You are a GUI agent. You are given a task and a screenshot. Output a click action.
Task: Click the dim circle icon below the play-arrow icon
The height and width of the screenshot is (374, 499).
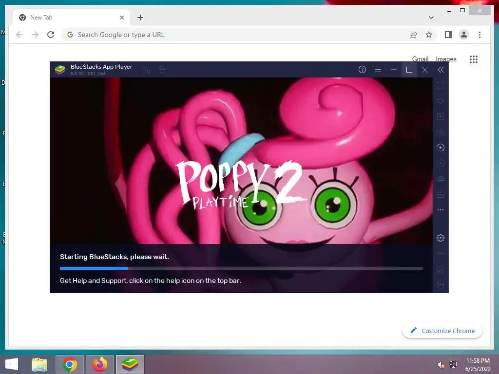441,163
